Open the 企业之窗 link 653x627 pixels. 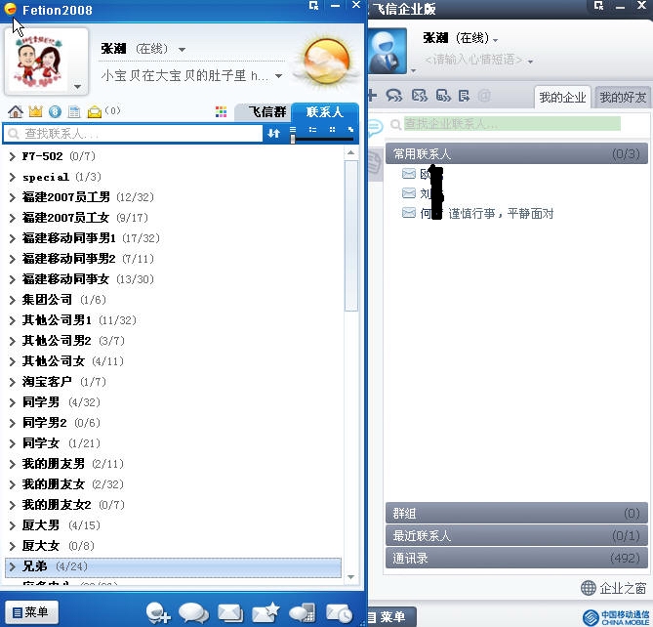click(613, 588)
